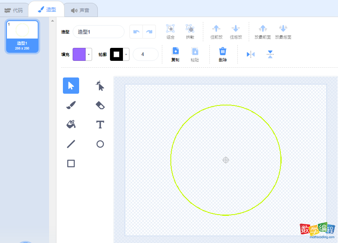Select the Text tool
The width and height of the screenshot is (338, 243).
100,124
